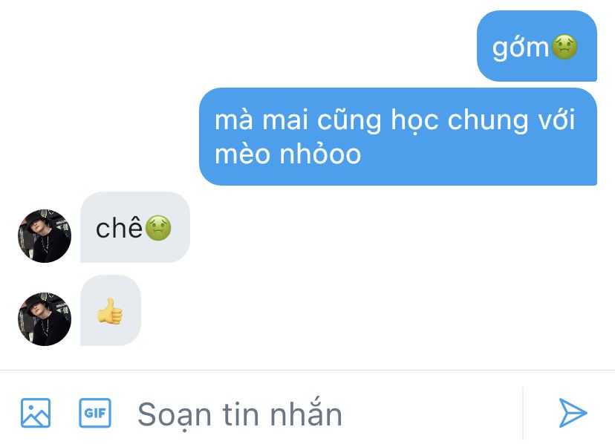The height and width of the screenshot is (444, 615).
Task: Select the gray thumbs-up message bubble
Action: coord(111,310)
